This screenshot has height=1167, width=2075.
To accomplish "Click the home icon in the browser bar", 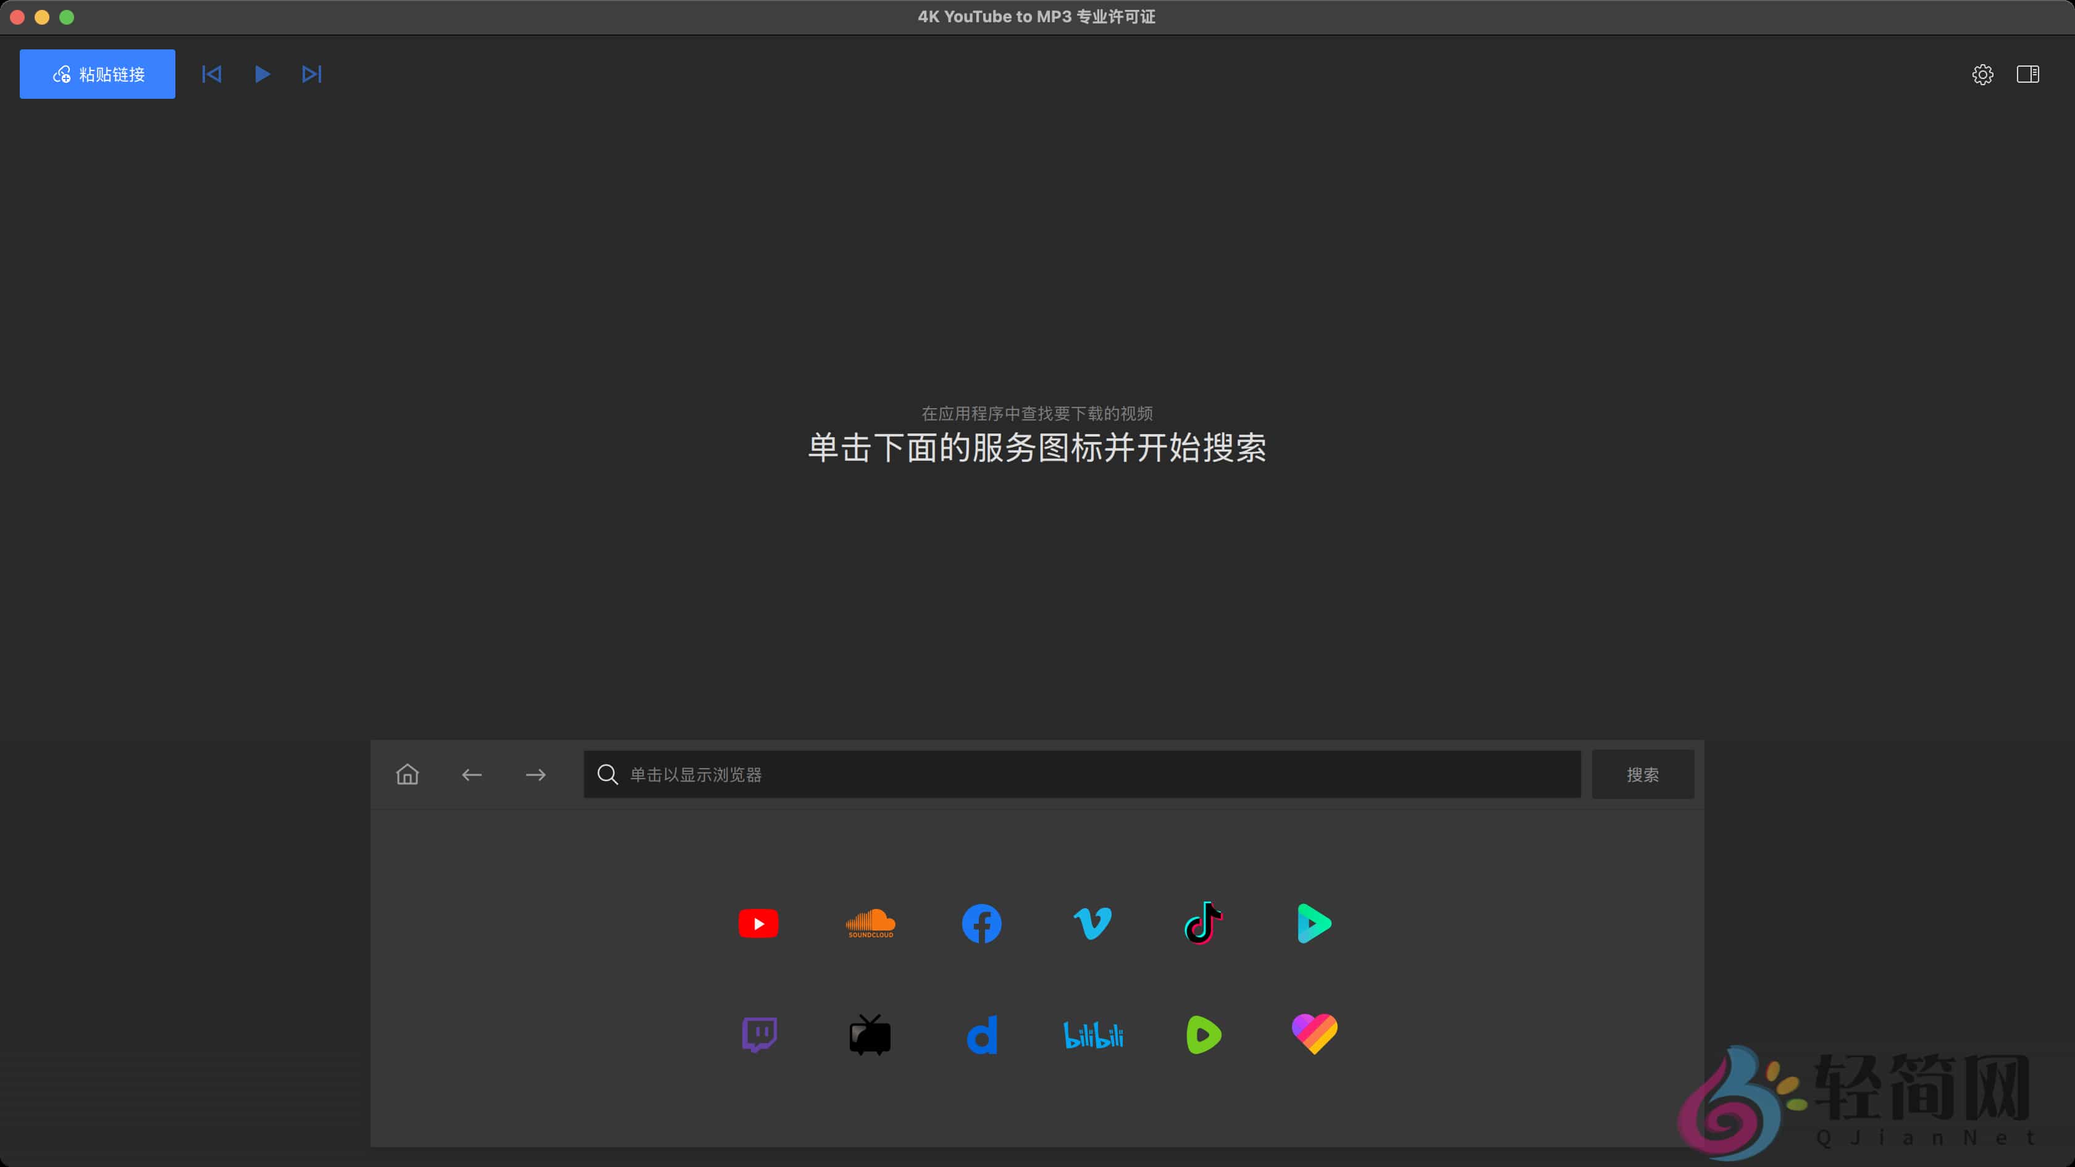I will point(407,774).
